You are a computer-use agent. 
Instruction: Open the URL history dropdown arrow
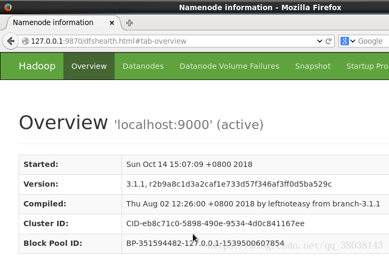320,41
